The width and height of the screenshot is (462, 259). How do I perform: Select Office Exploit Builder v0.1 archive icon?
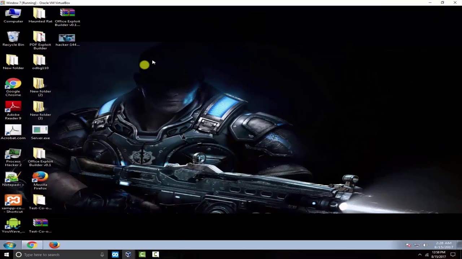67,17
